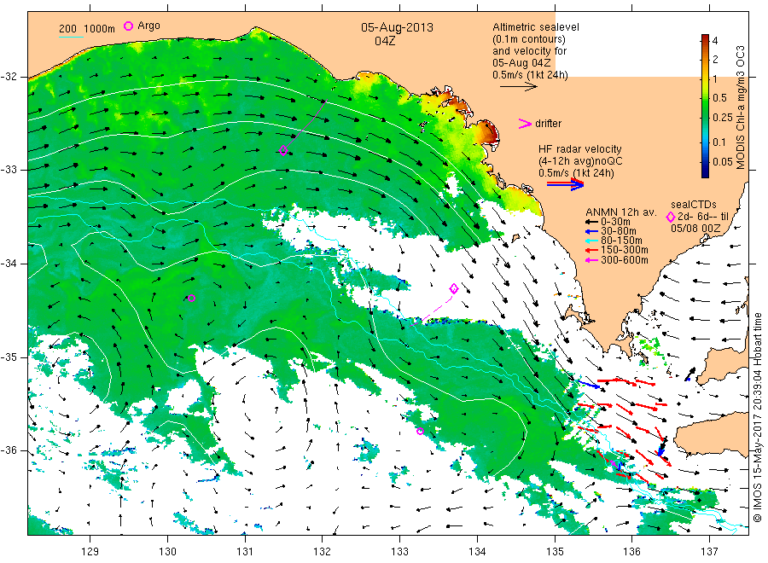Click the latitude axis label '-34'
Image resolution: width=768 pixels, height=563 pixels.
[9, 264]
